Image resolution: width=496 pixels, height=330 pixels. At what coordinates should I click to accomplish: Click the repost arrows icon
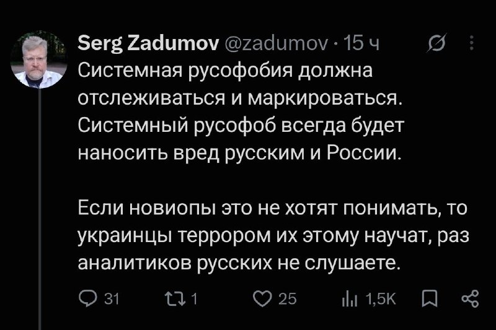175,298
